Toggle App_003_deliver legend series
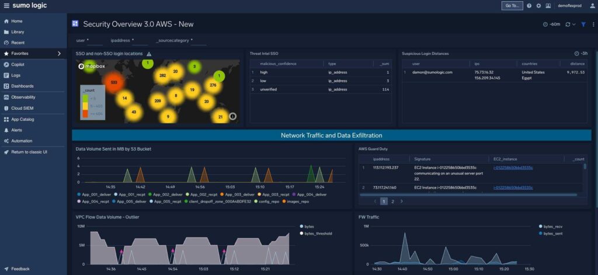Image resolution: width=598 pixels, height=275 pixels. pos(237,194)
